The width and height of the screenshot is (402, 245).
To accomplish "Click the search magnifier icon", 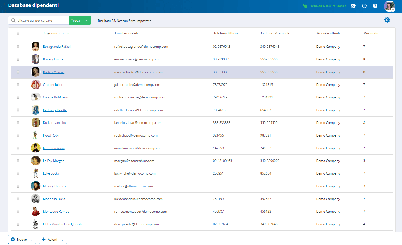I will (13, 20).
